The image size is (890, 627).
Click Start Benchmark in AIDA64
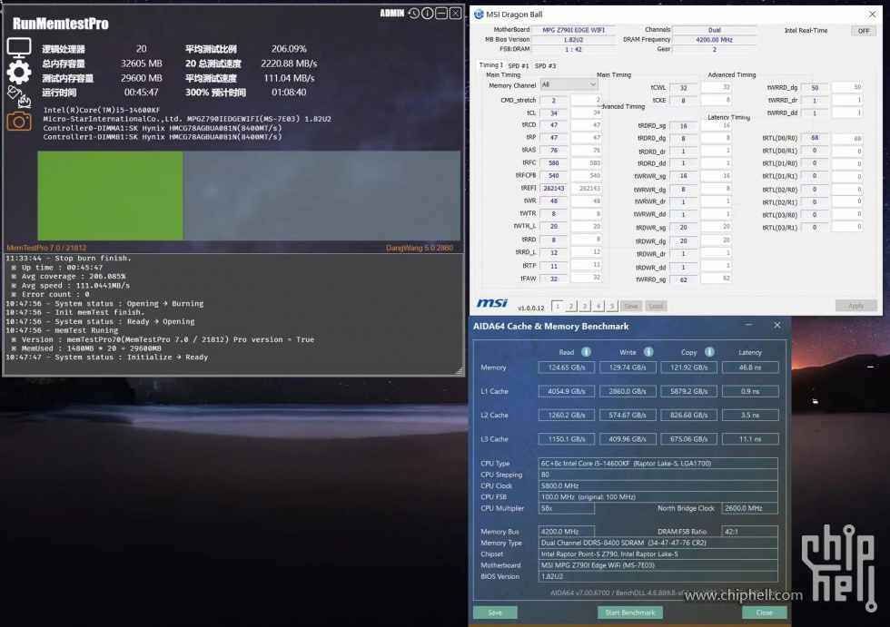pyautogui.click(x=630, y=612)
